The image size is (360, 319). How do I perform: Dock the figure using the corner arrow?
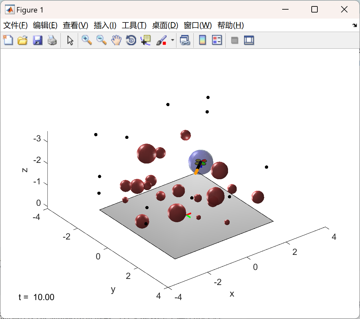tap(355, 25)
